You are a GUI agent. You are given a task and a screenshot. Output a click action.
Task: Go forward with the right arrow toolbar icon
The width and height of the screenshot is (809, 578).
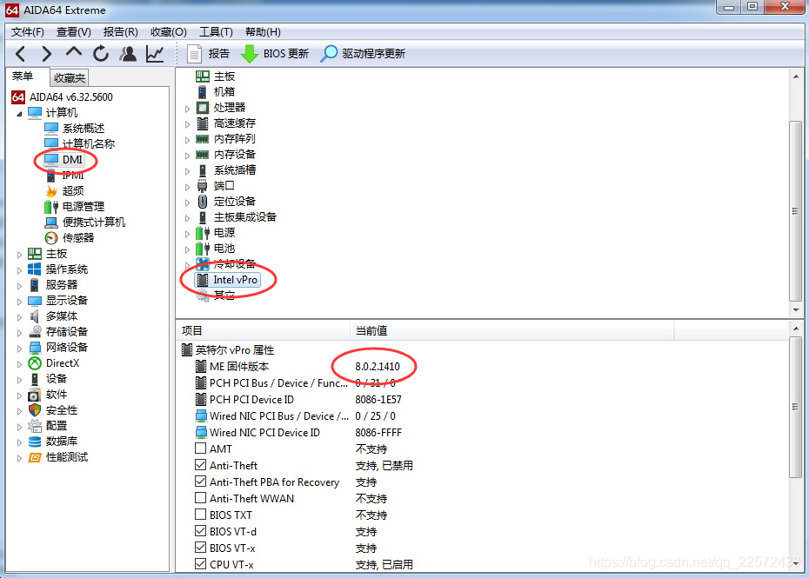pyautogui.click(x=46, y=54)
